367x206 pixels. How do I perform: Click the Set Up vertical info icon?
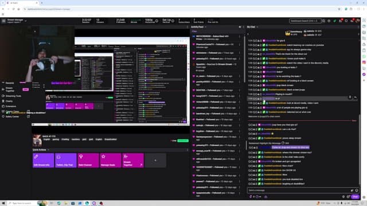tap(173, 21)
